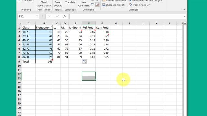Click the Cancel entry X icon
This screenshot has width=207, height=116.
tap(49, 16)
